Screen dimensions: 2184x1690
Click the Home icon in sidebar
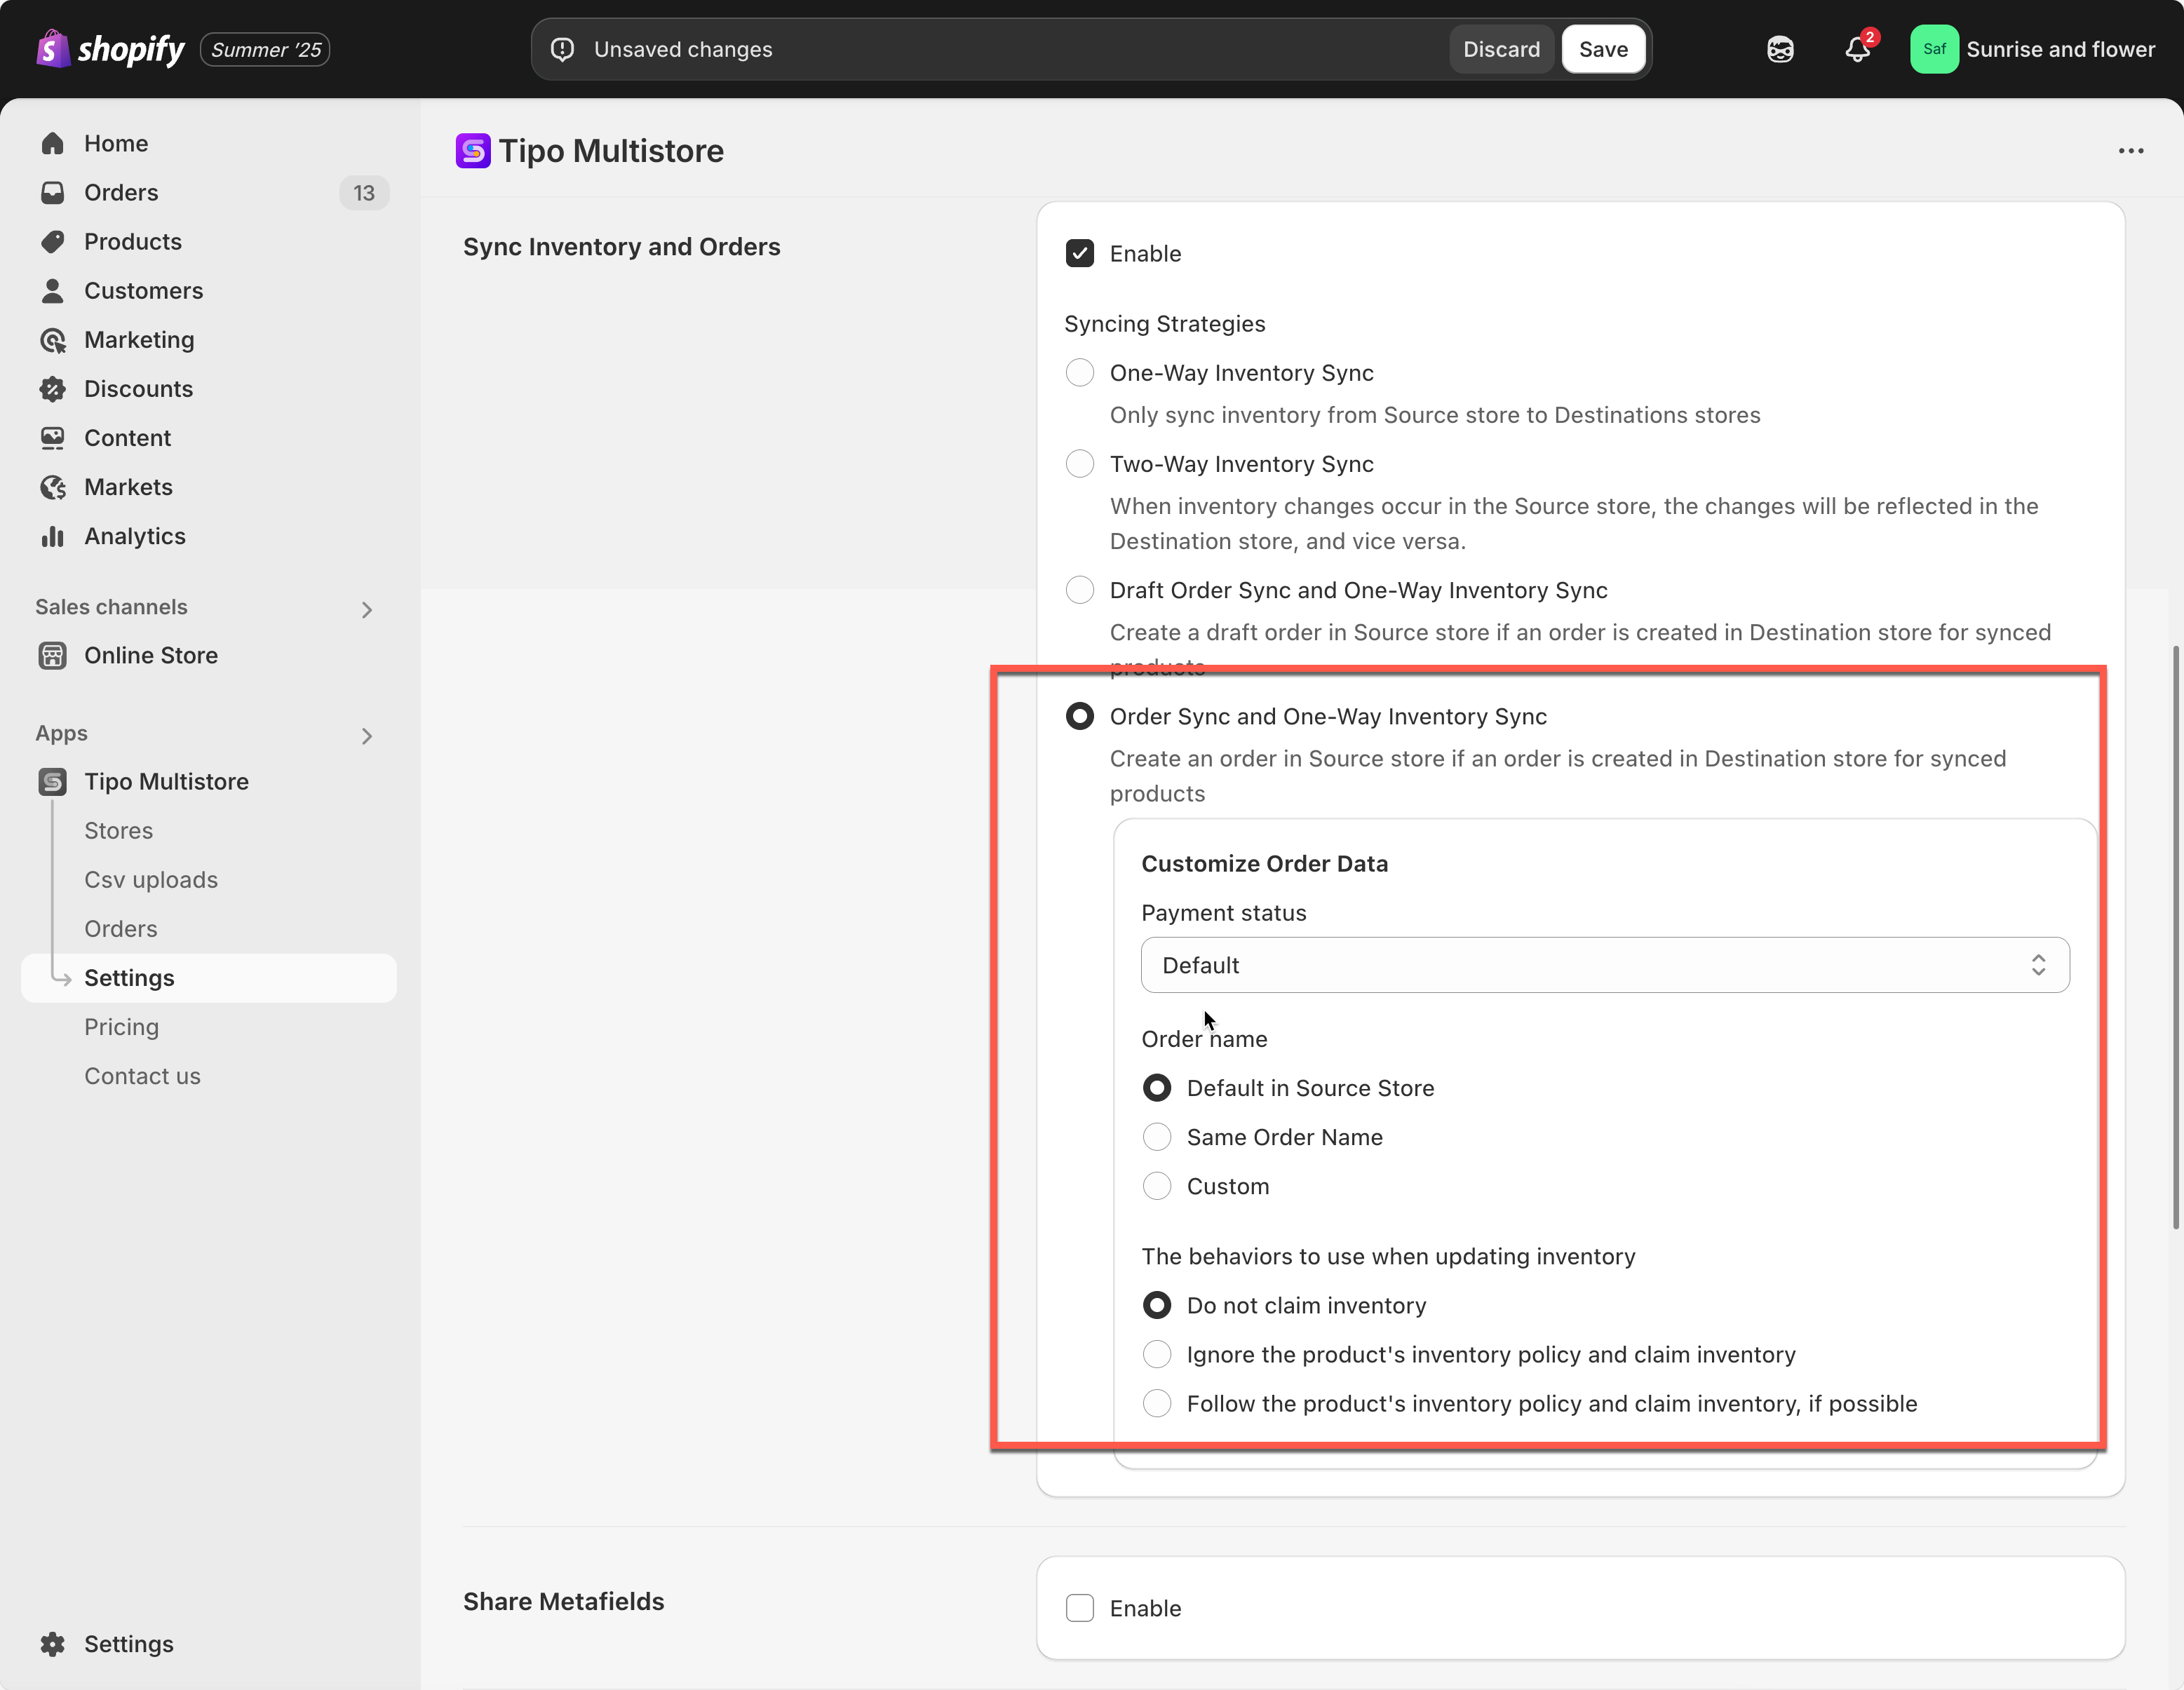pos(53,143)
